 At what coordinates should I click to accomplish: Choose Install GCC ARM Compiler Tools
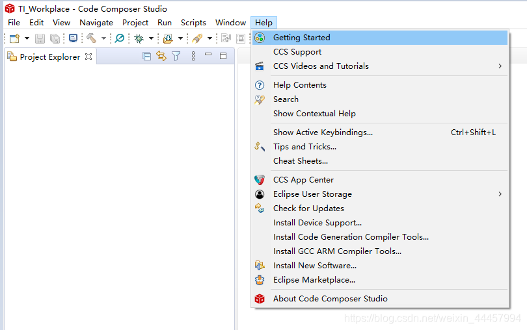tap(379, 251)
